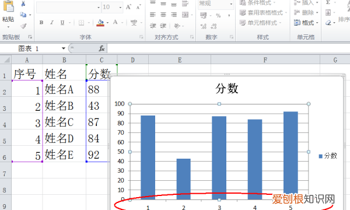Viewport: 350px width, 210px height.
Task: Click the Cut scissors icon
Action: click(x=23, y=3)
